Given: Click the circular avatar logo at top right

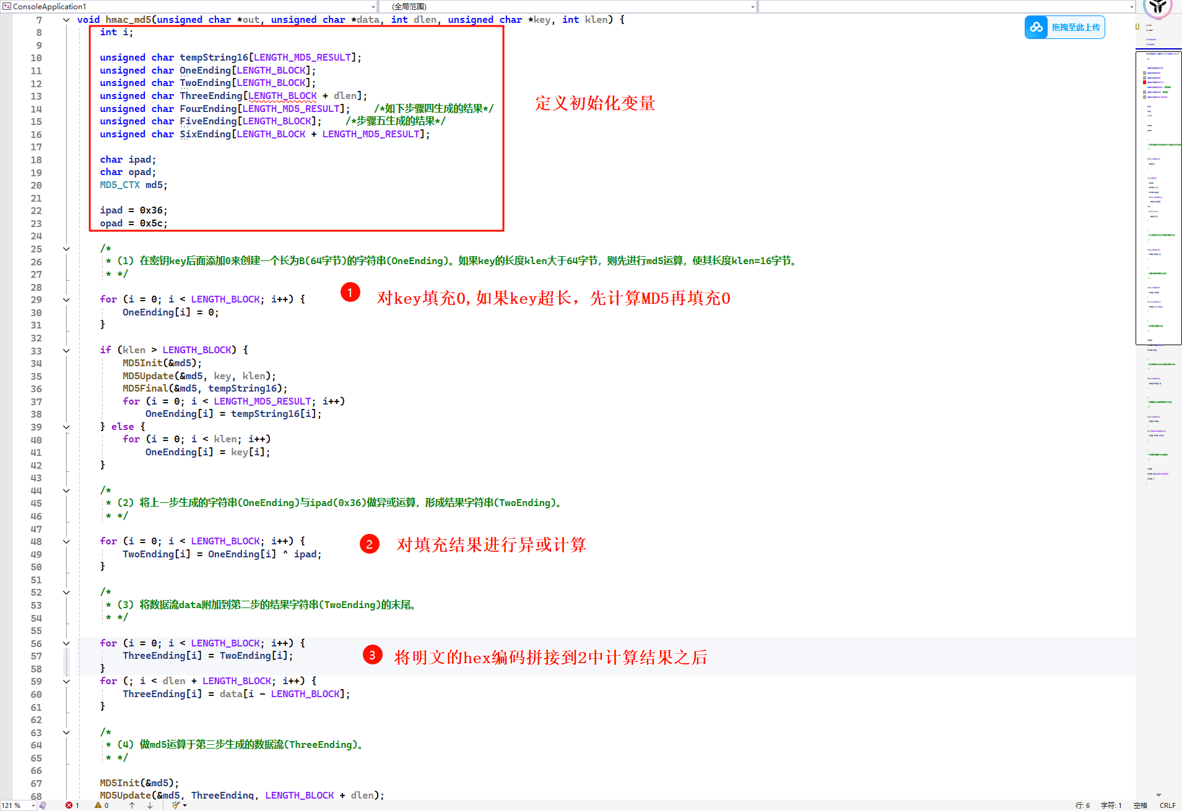Looking at the screenshot, I should (x=1157, y=7).
